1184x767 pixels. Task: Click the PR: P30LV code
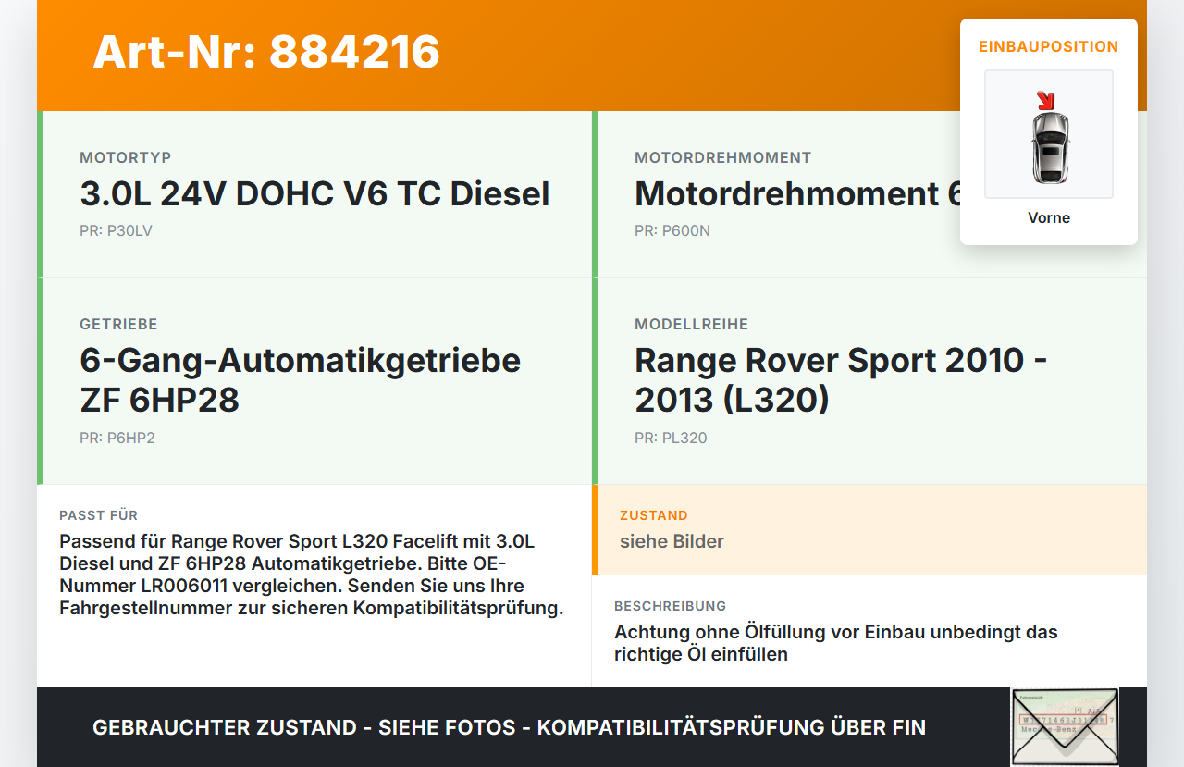[x=116, y=231]
